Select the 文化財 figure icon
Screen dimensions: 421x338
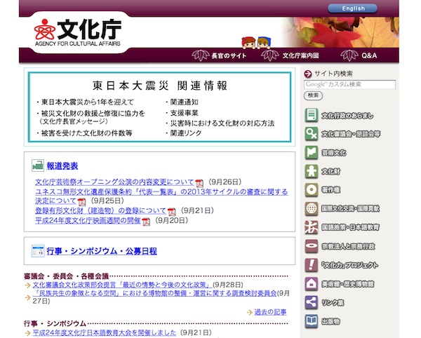point(312,171)
